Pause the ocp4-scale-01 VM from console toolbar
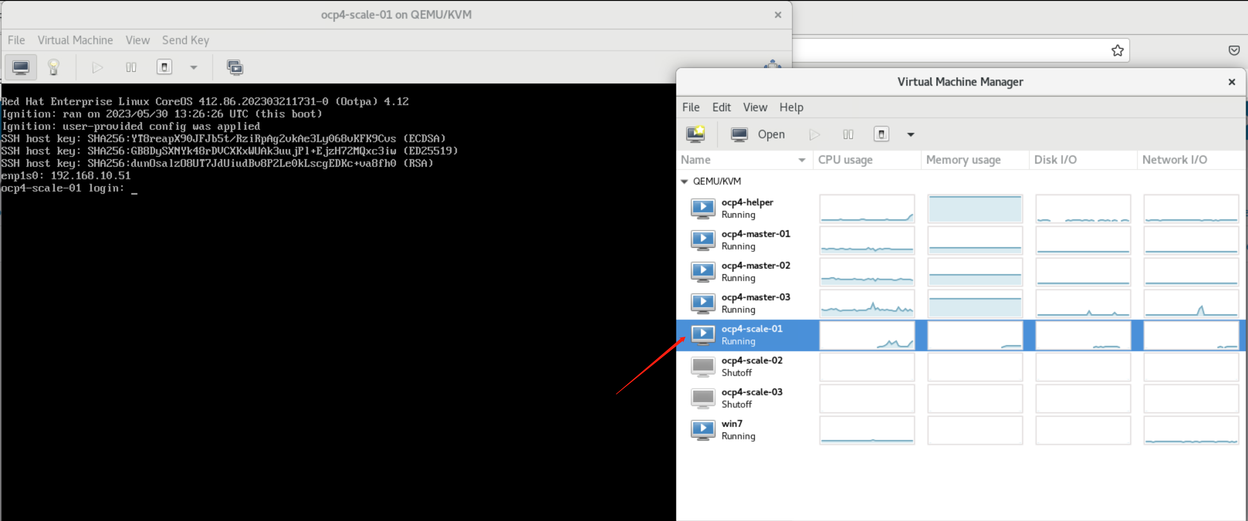The image size is (1248, 521). (x=131, y=67)
